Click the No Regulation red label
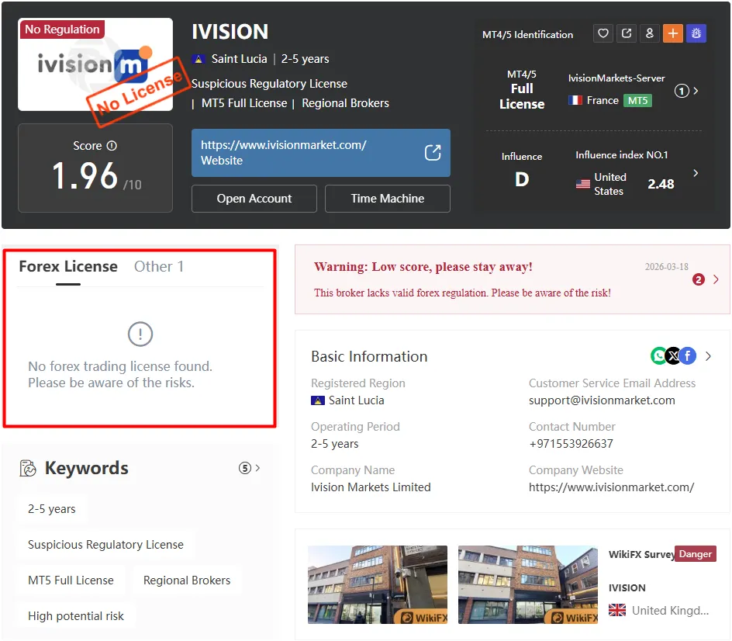 click(62, 29)
